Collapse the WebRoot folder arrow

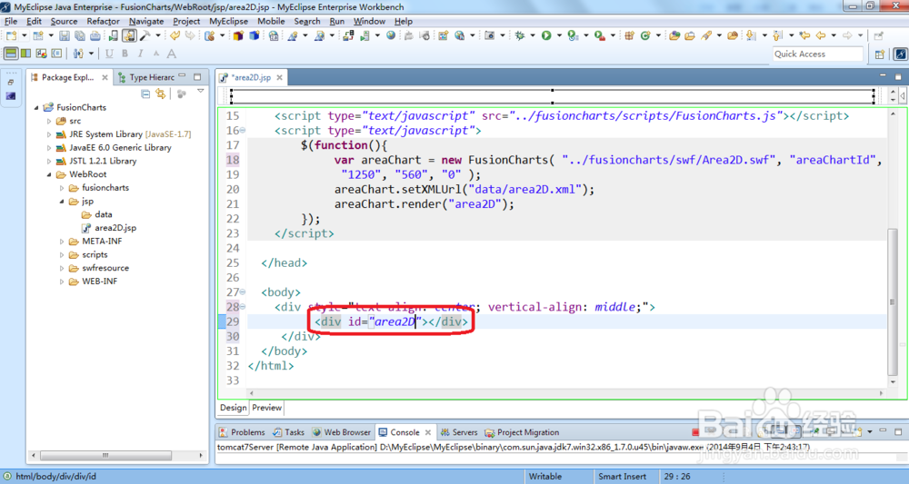[49, 174]
